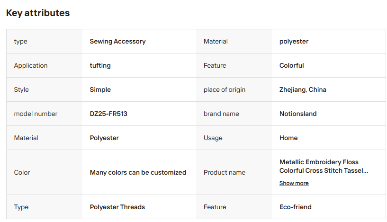Click the 'model number' label

click(36, 114)
